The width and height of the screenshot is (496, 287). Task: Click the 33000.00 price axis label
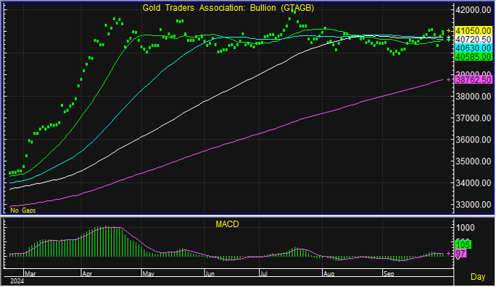tap(474, 205)
